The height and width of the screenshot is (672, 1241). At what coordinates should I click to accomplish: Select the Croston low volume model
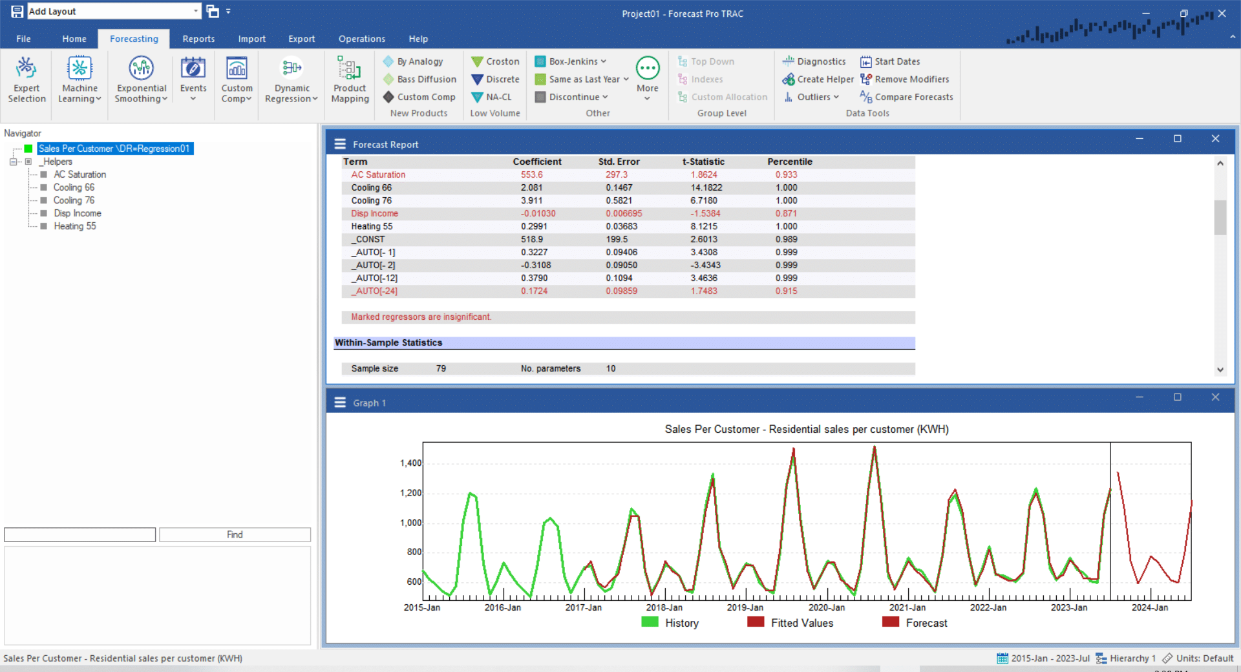495,61
